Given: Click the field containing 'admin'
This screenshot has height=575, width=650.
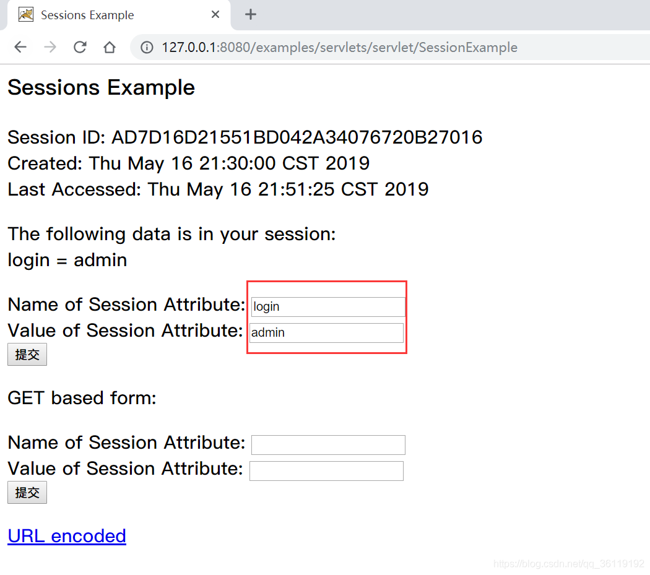Looking at the screenshot, I should pyautogui.click(x=326, y=332).
